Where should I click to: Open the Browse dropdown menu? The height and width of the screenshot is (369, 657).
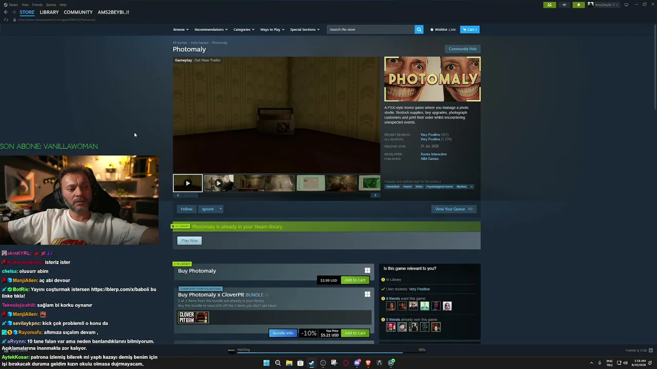point(181,30)
